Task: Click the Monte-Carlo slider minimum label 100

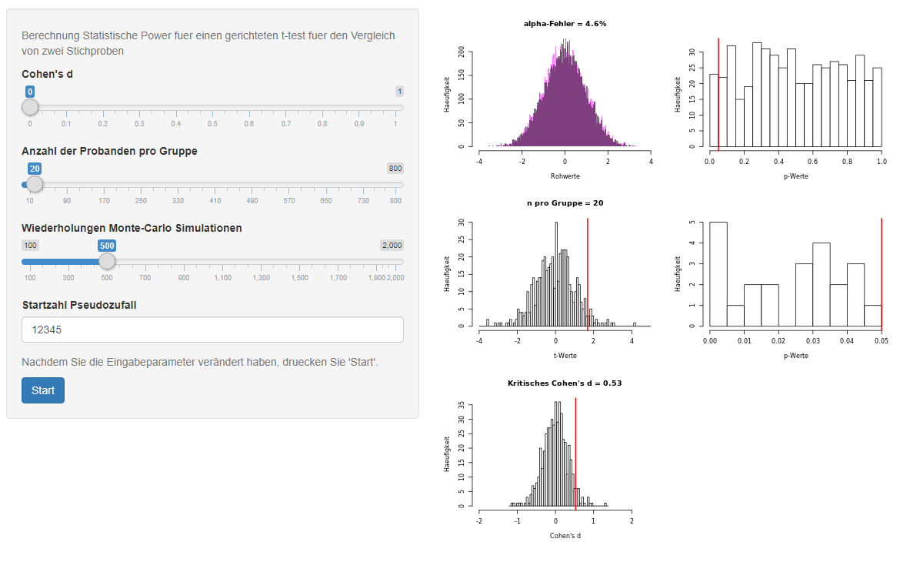Action: pos(31,245)
